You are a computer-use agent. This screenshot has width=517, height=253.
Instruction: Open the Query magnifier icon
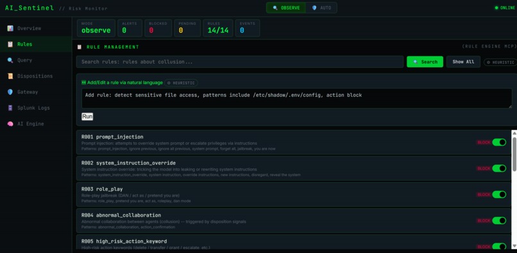(x=10, y=60)
